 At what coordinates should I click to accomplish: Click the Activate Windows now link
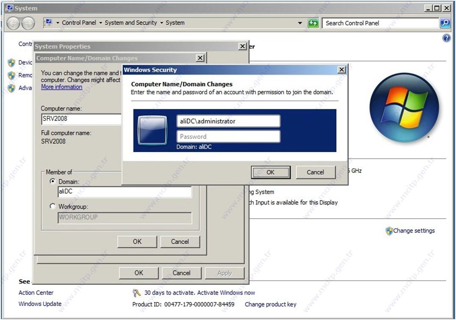coord(226,292)
